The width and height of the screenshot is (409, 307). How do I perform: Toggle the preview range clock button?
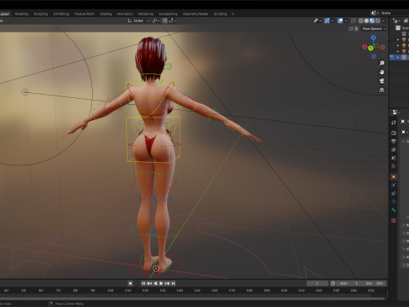coord(332,283)
